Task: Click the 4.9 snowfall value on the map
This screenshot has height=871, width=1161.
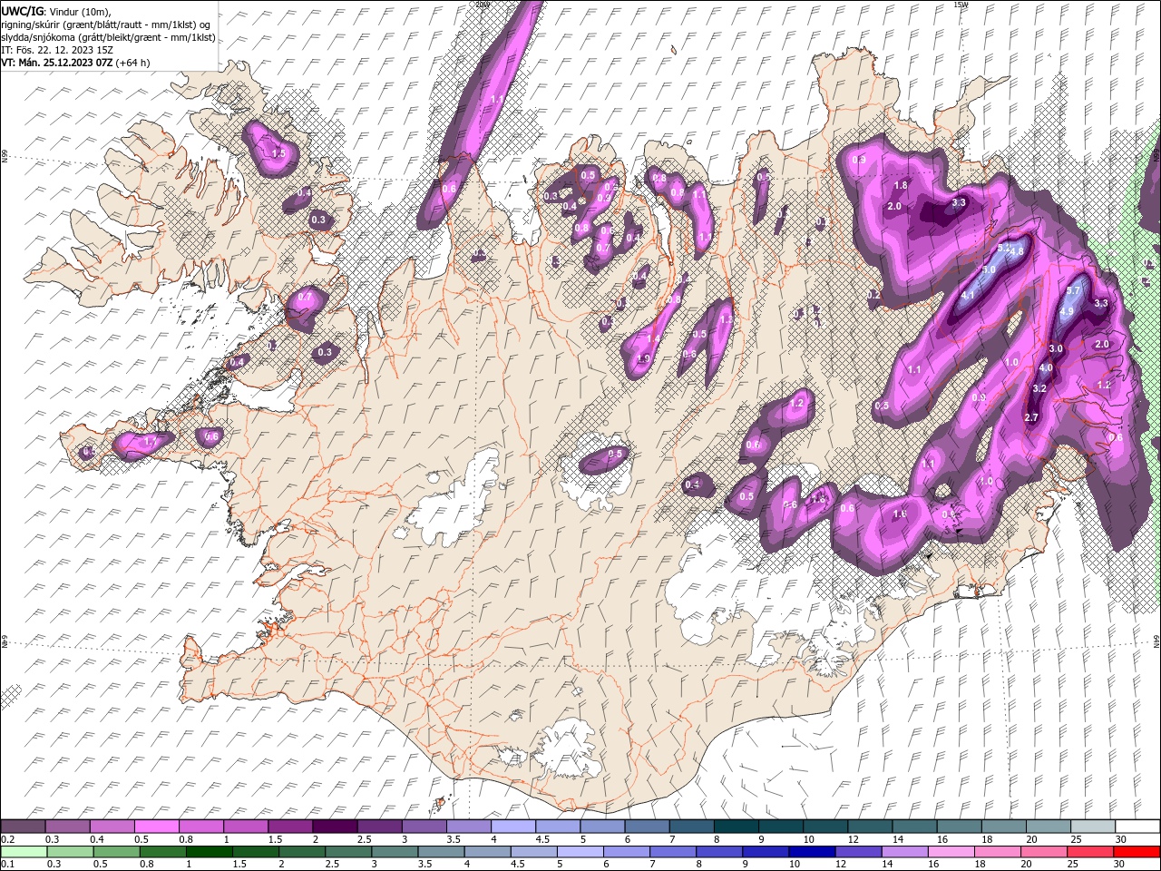Action: (1067, 311)
